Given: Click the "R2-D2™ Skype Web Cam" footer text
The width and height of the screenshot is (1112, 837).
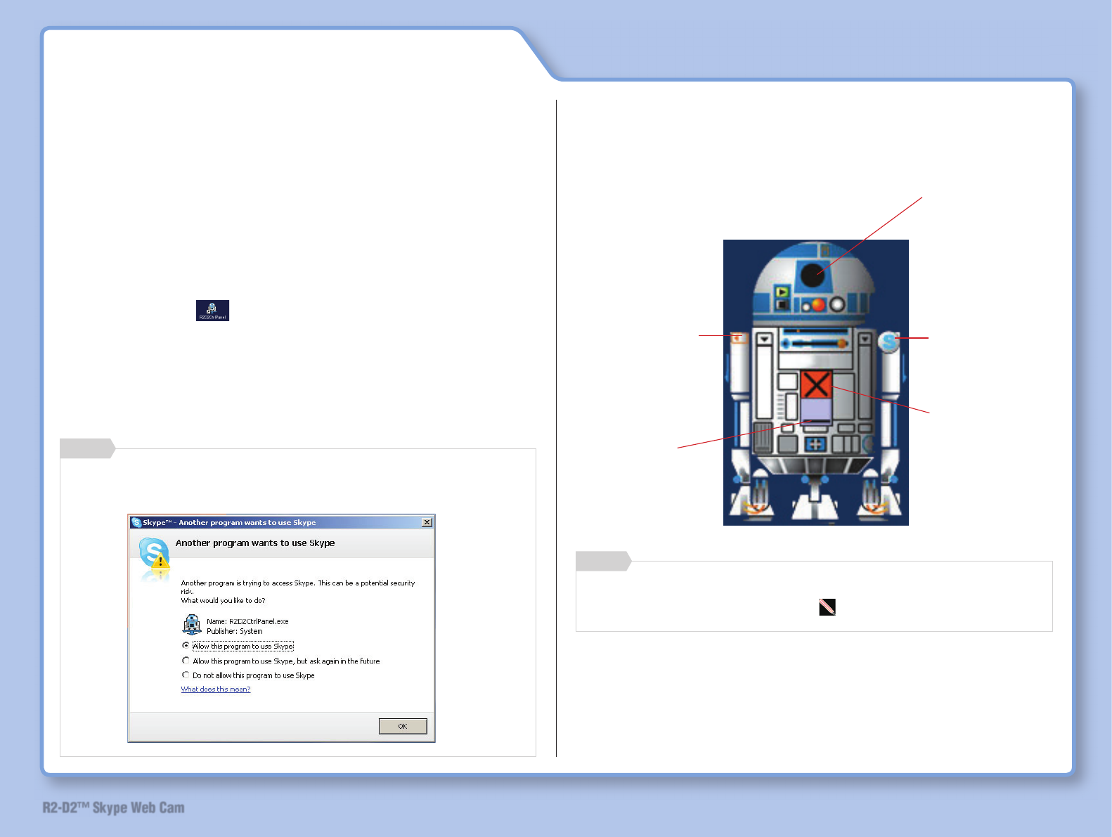Looking at the screenshot, I should pos(114,808).
